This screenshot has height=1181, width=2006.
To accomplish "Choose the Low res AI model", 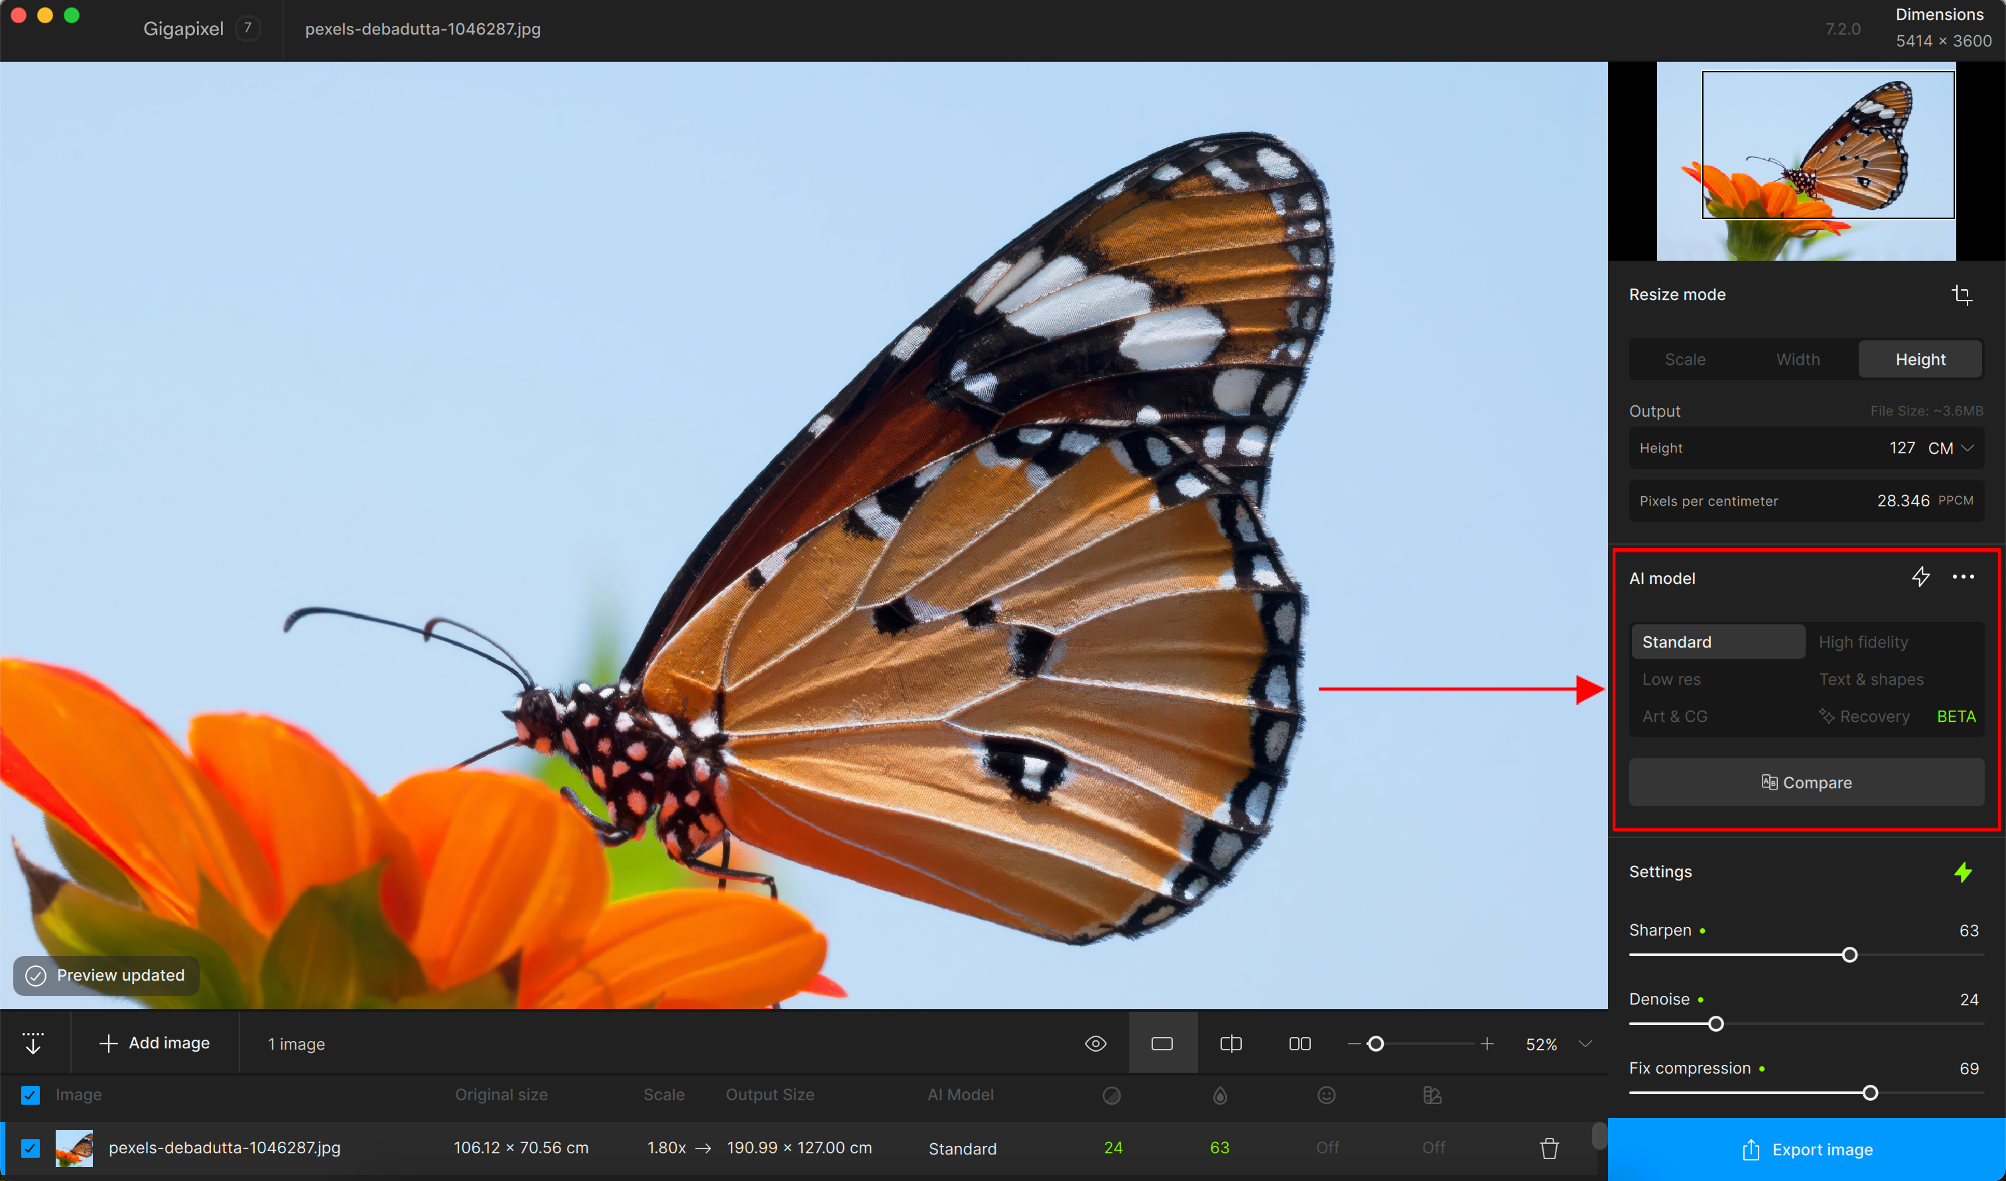I will coord(1672,679).
